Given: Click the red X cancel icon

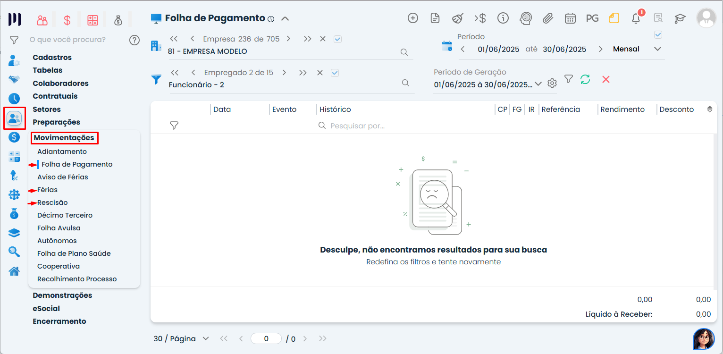Looking at the screenshot, I should pyautogui.click(x=606, y=79).
